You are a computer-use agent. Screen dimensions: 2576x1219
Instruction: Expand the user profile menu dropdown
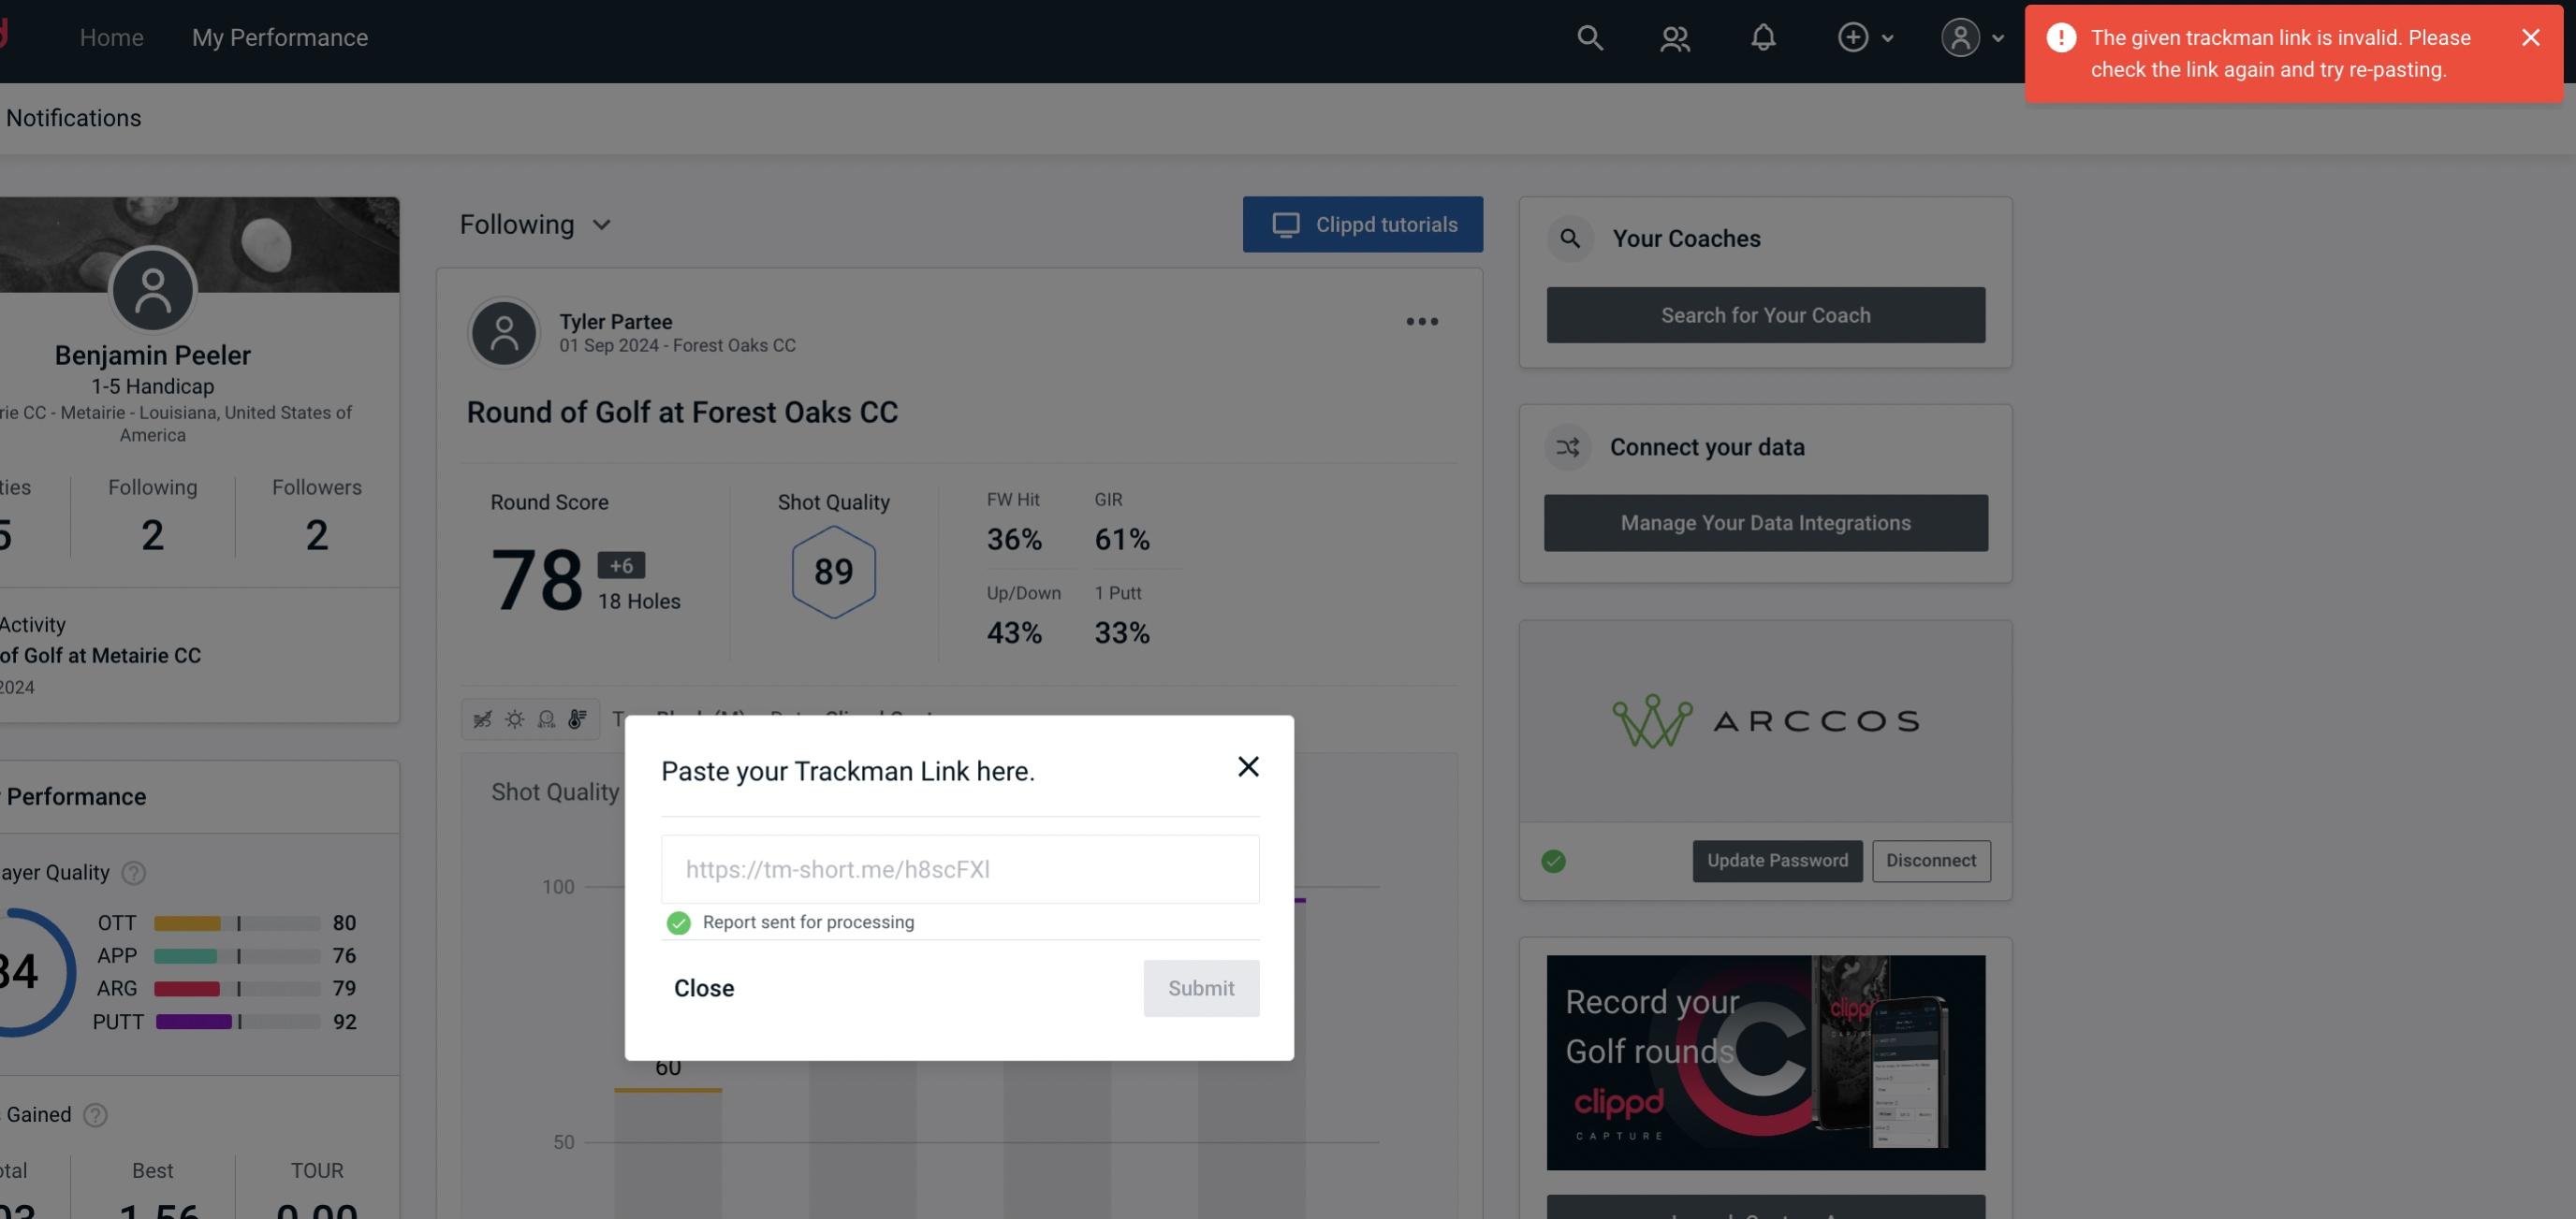1969,36
